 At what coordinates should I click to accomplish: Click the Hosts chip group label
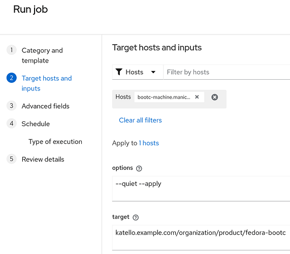coord(123,97)
